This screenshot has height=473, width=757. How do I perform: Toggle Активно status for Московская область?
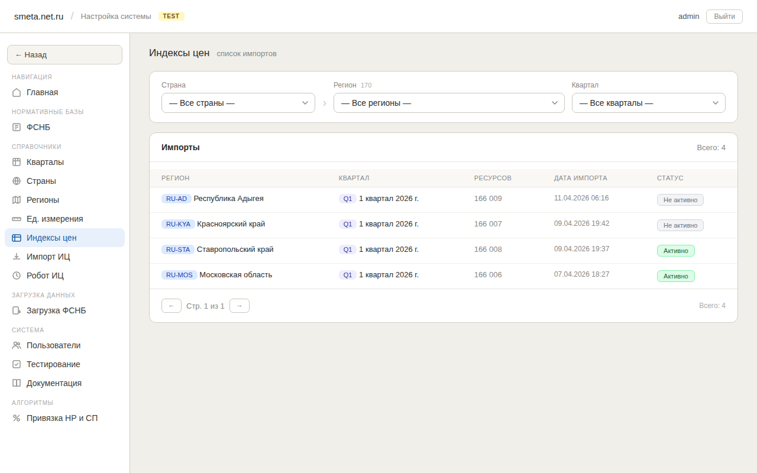[675, 276]
